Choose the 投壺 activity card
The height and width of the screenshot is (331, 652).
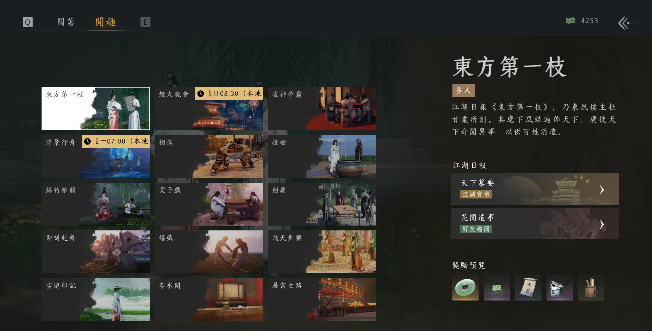point(322,156)
